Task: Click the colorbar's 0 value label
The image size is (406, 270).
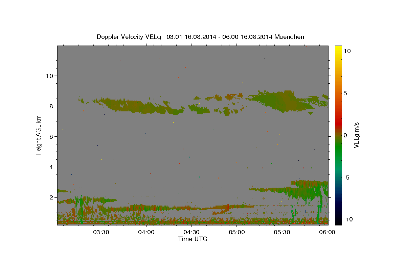Action: [345, 135]
